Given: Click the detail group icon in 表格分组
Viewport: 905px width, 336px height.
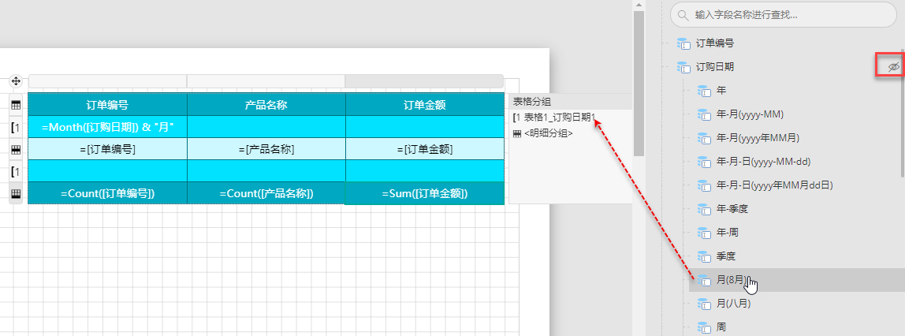Looking at the screenshot, I should pyautogui.click(x=517, y=133).
